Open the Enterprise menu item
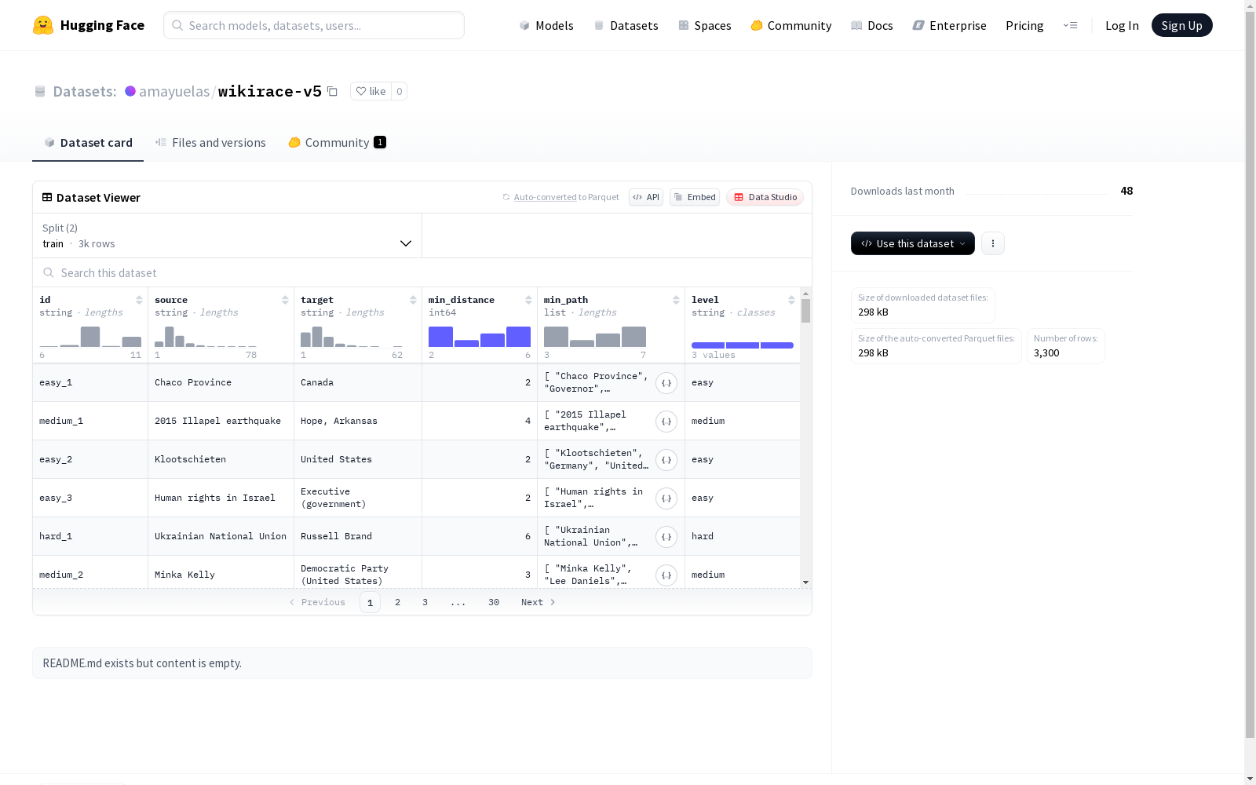This screenshot has width=1256, height=785. click(x=949, y=25)
